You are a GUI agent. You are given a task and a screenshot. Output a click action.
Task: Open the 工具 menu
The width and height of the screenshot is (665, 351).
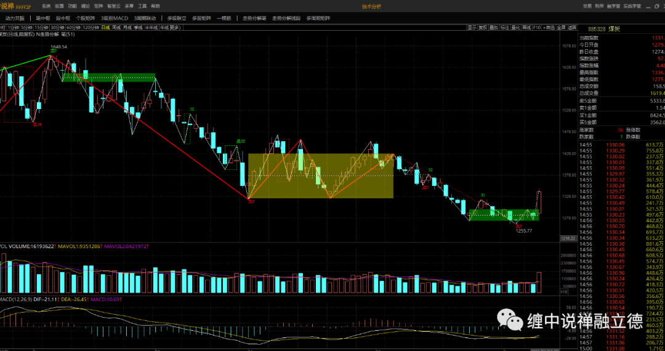pos(142,6)
